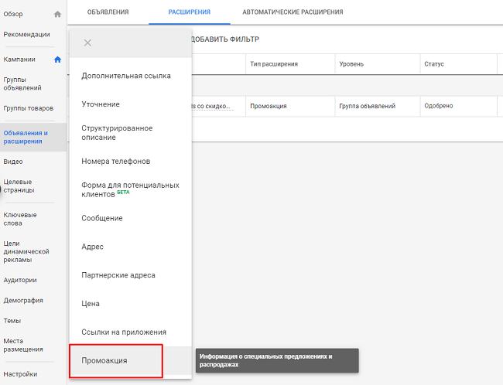Close the extension type menu with X
The width and height of the screenshot is (503, 385).
click(x=87, y=43)
